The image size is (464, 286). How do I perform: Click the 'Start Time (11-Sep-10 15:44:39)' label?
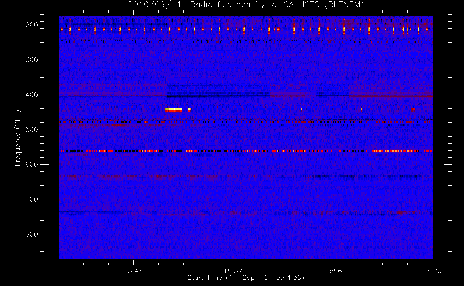246,278
